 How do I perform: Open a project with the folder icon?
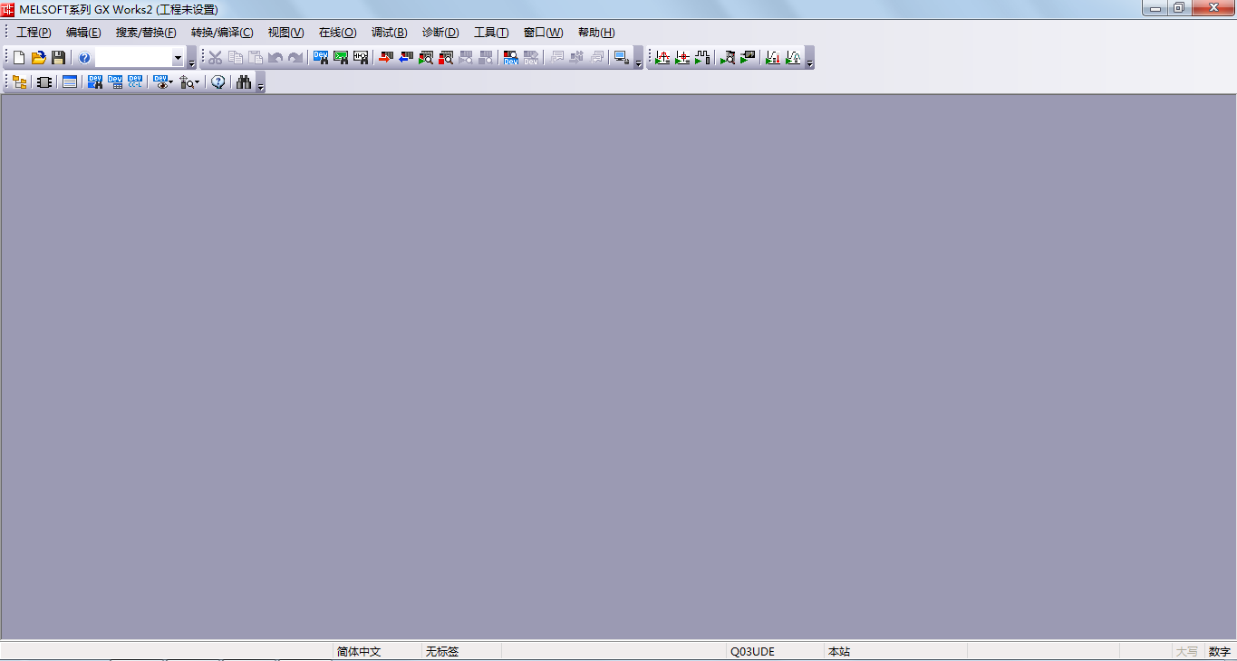click(x=39, y=58)
